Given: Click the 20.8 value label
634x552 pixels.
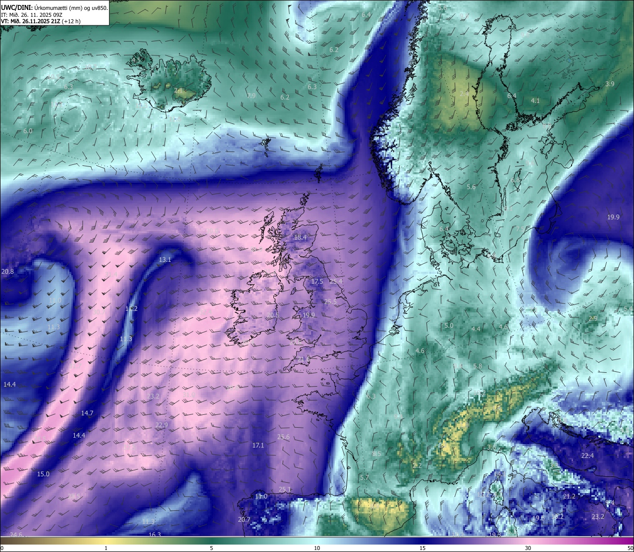Looking at the screenshot, I should pyautogui.click(x=8, y=272).
